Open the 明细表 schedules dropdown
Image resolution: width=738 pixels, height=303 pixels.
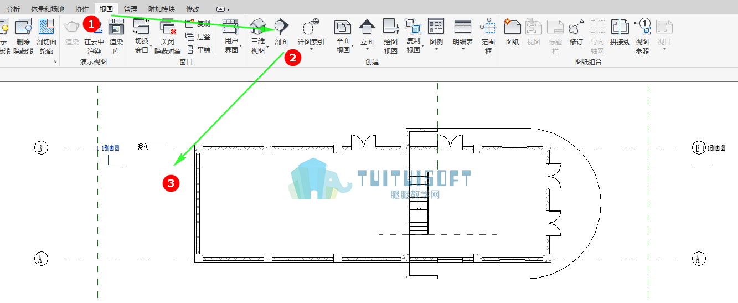(x=463, y=34)
